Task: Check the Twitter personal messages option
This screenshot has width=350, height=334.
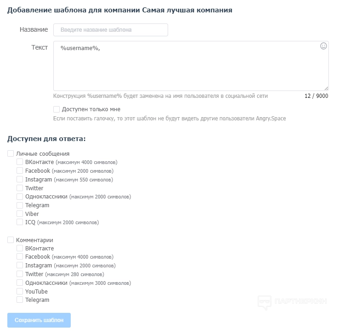Action: click(x=20, y=188)
